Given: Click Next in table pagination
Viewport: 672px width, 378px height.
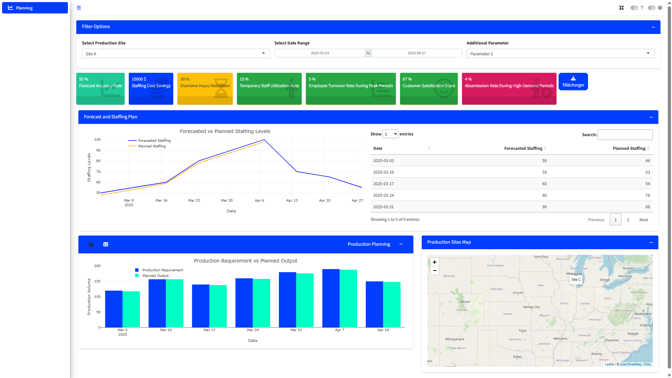Looking at the screenshot, I should click(643, 220).
